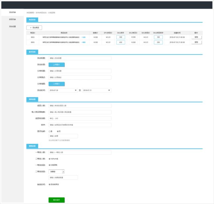Click SKU库存 field showing 500

(120, 37)
